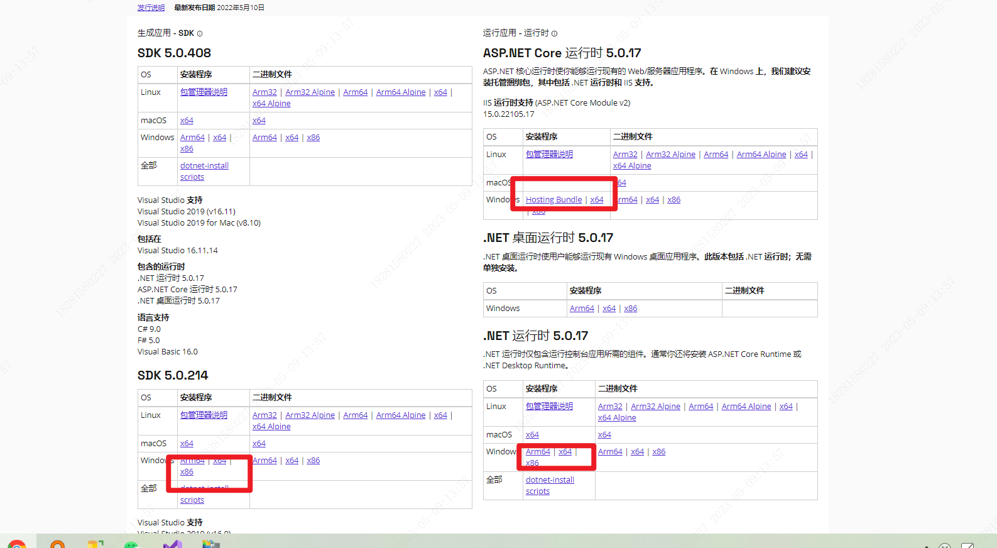Download Windows Arm64 binary for SDK 5.0.214
Screen dimensions: 997x548
(x=264, y=460)
